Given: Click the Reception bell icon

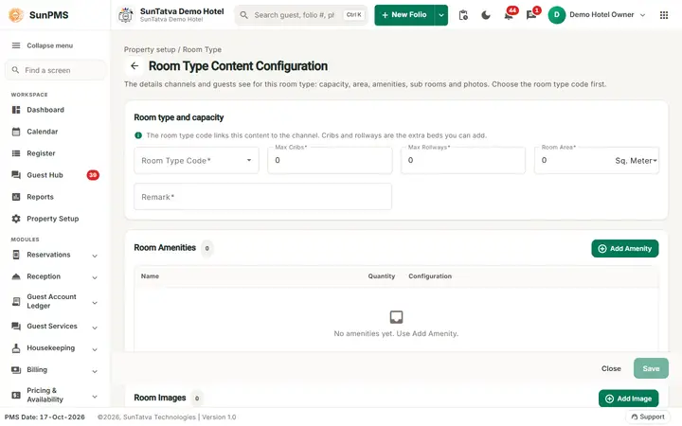Looking at the screenshot, I should pyautogui.click(x=16, y=276).
